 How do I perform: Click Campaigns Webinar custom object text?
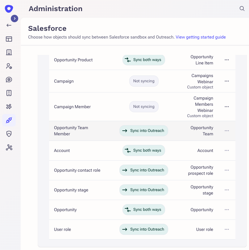tap(200, 81)
